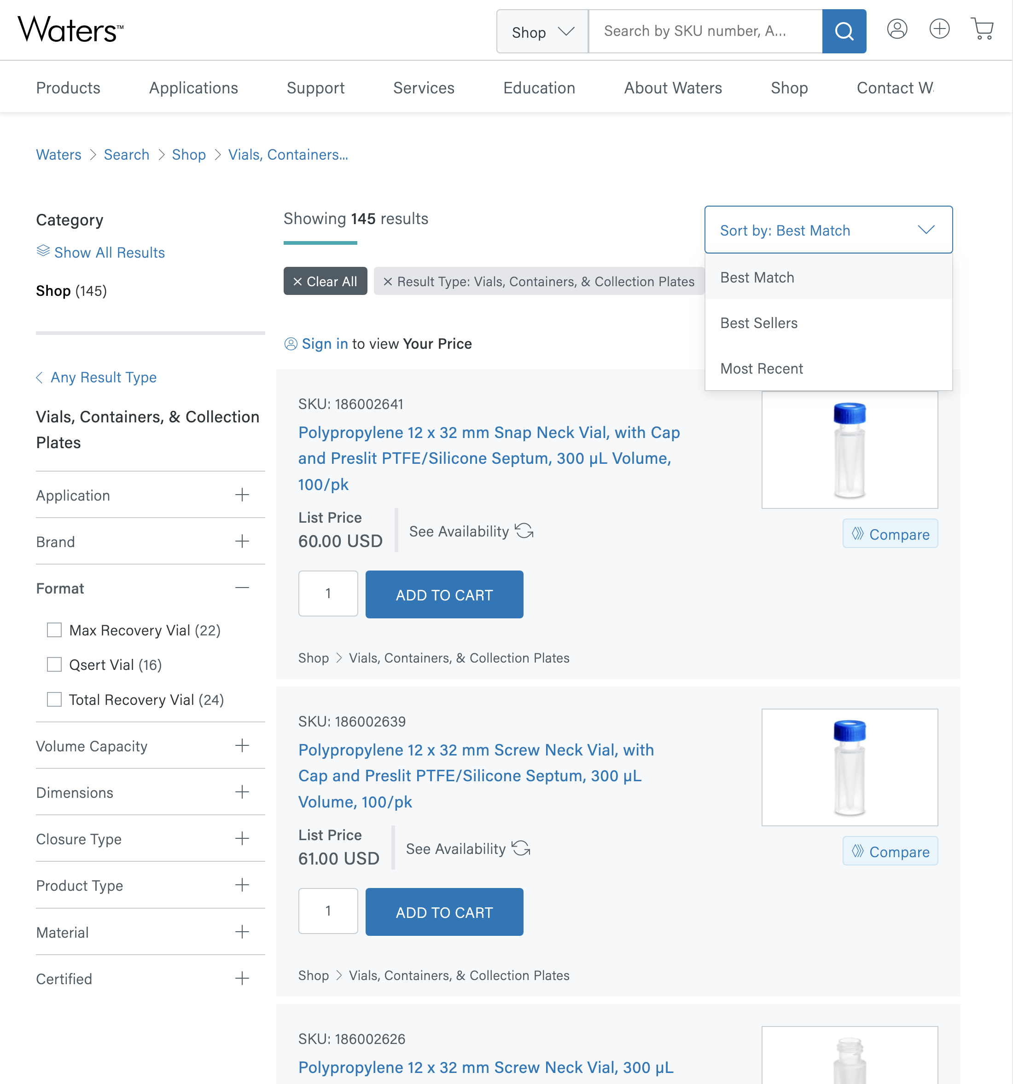Screen dimensions: 1013x1084
Task: Add SKU 186002641 to cart
Action: [x=444, y=594]
